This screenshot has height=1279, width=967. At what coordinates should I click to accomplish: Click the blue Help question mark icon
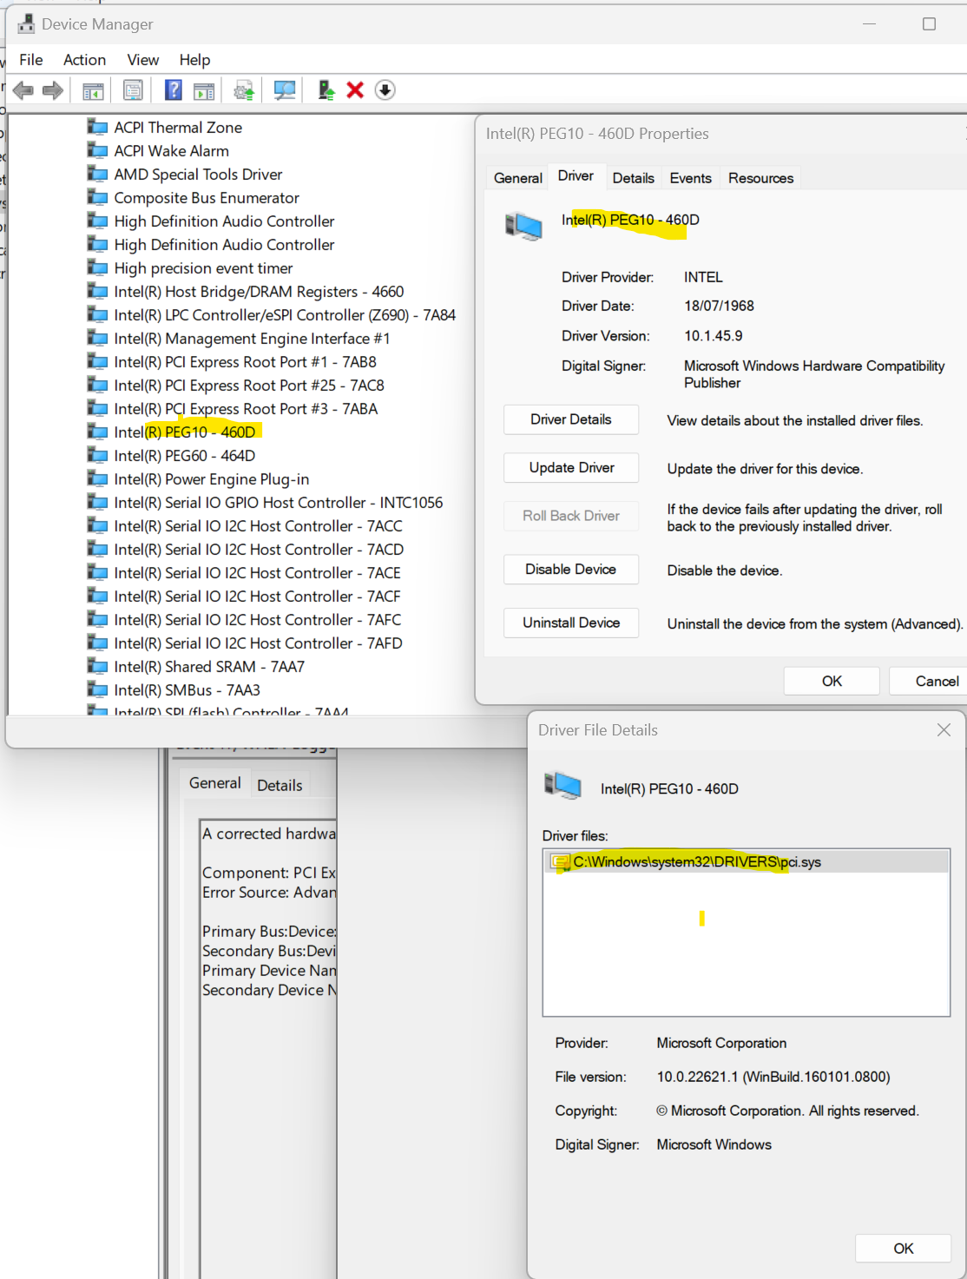click(x=174, y=90)
